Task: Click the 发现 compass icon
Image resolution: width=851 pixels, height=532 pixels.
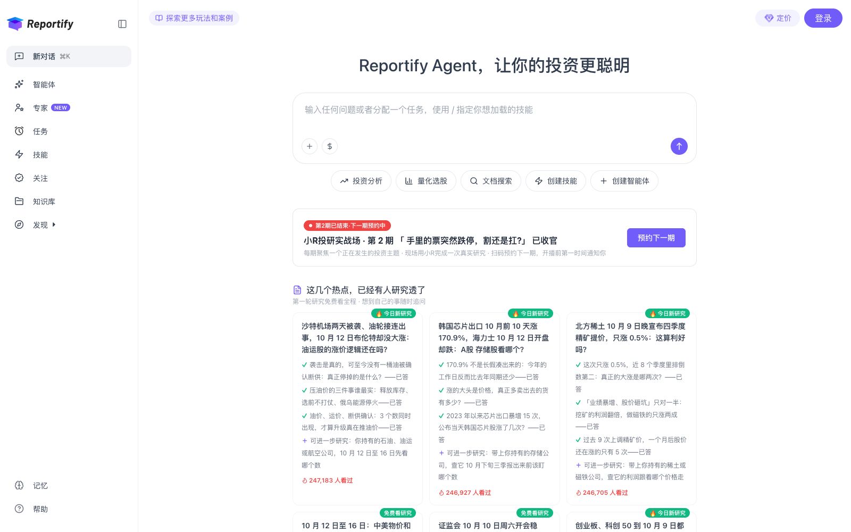Action: pyautogui.click(x=19, y=225)
